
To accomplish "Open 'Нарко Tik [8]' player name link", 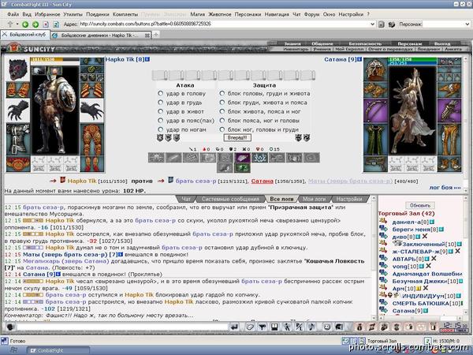I will (125, 59).
